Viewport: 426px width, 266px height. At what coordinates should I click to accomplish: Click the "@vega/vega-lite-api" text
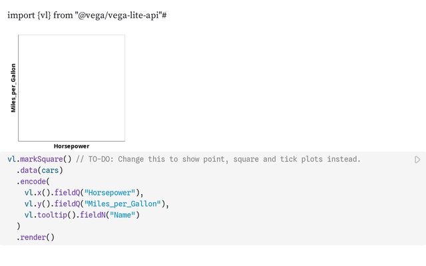(118, 15)
